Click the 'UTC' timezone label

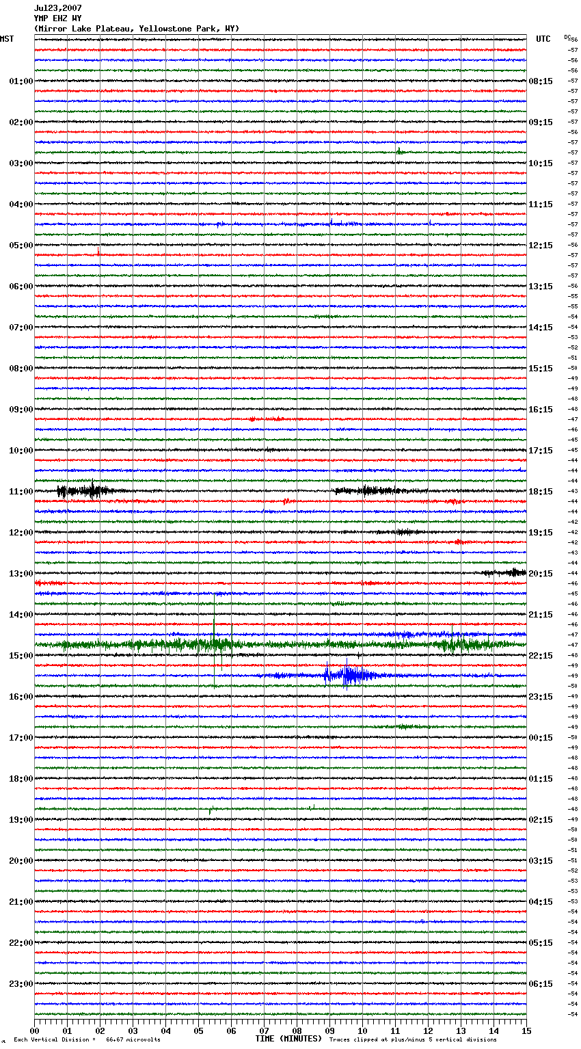(x=543, y=39)
